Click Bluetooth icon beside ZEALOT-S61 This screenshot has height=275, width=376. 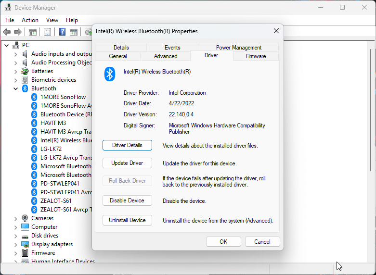click(34, 201)
